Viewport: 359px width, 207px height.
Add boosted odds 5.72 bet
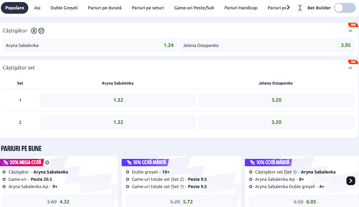pos(182,201)
